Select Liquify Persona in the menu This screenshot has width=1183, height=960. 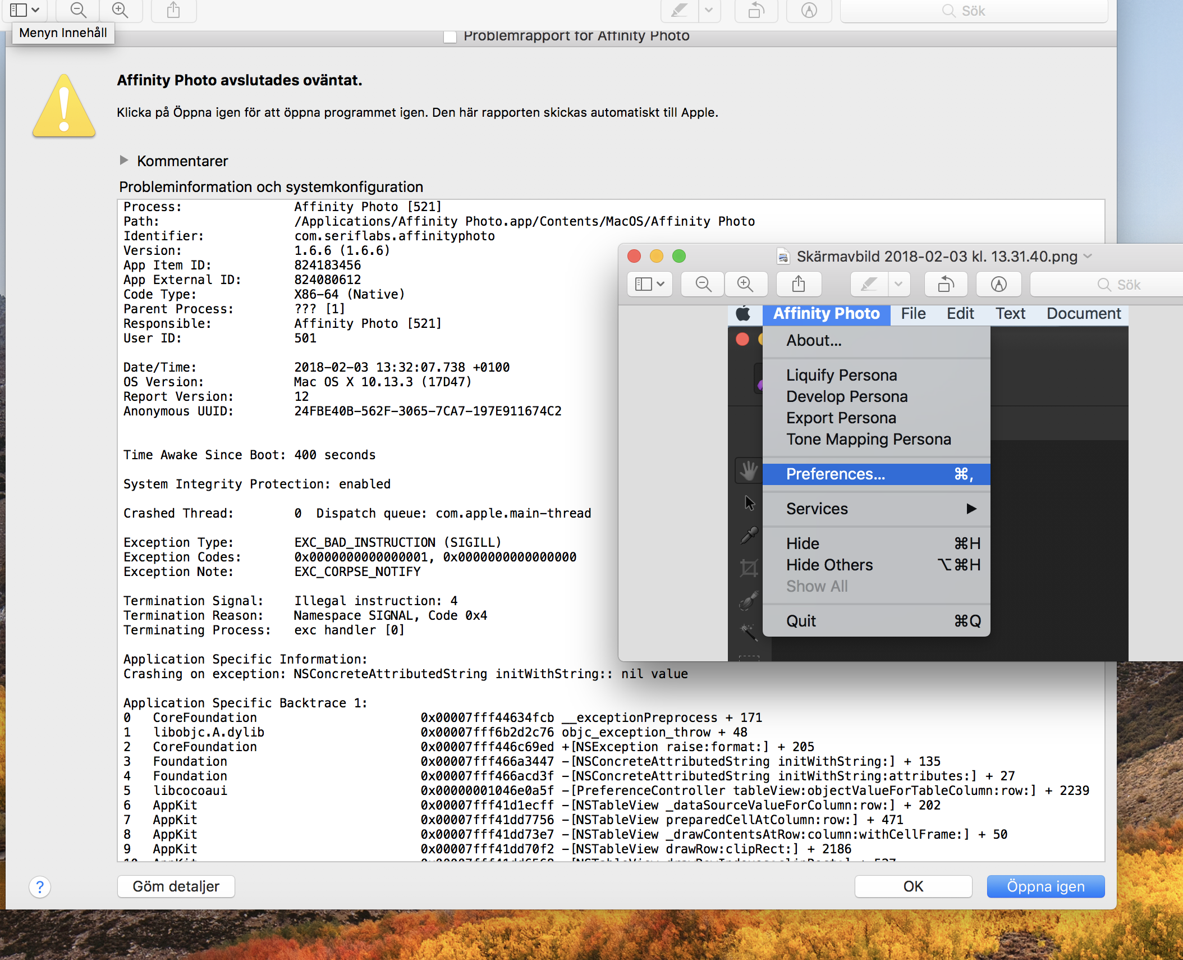click(877, 375)
